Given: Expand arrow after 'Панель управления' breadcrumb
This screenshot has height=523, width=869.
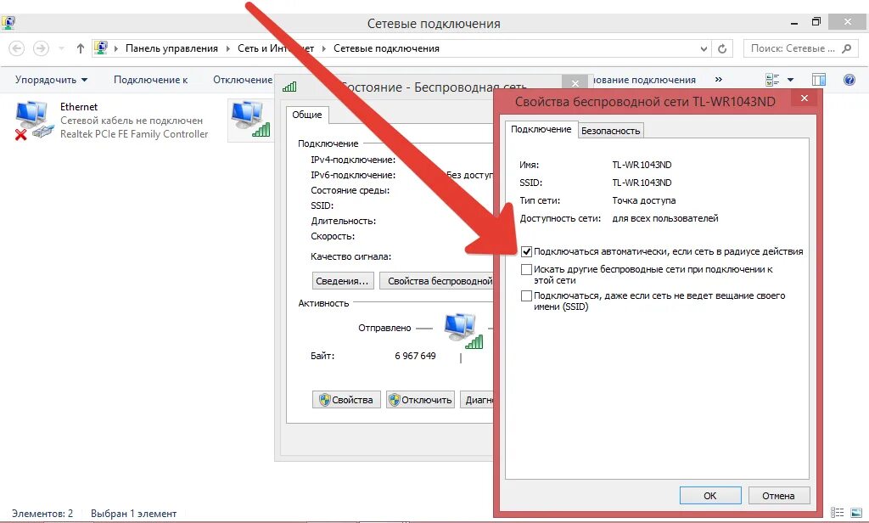Looking at the screenshot, I should (227, 48).
